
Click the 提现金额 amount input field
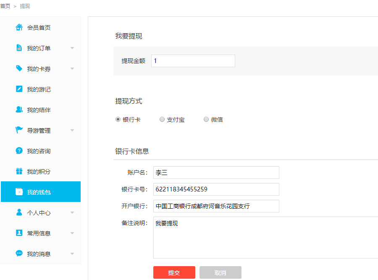coord(193,61)
